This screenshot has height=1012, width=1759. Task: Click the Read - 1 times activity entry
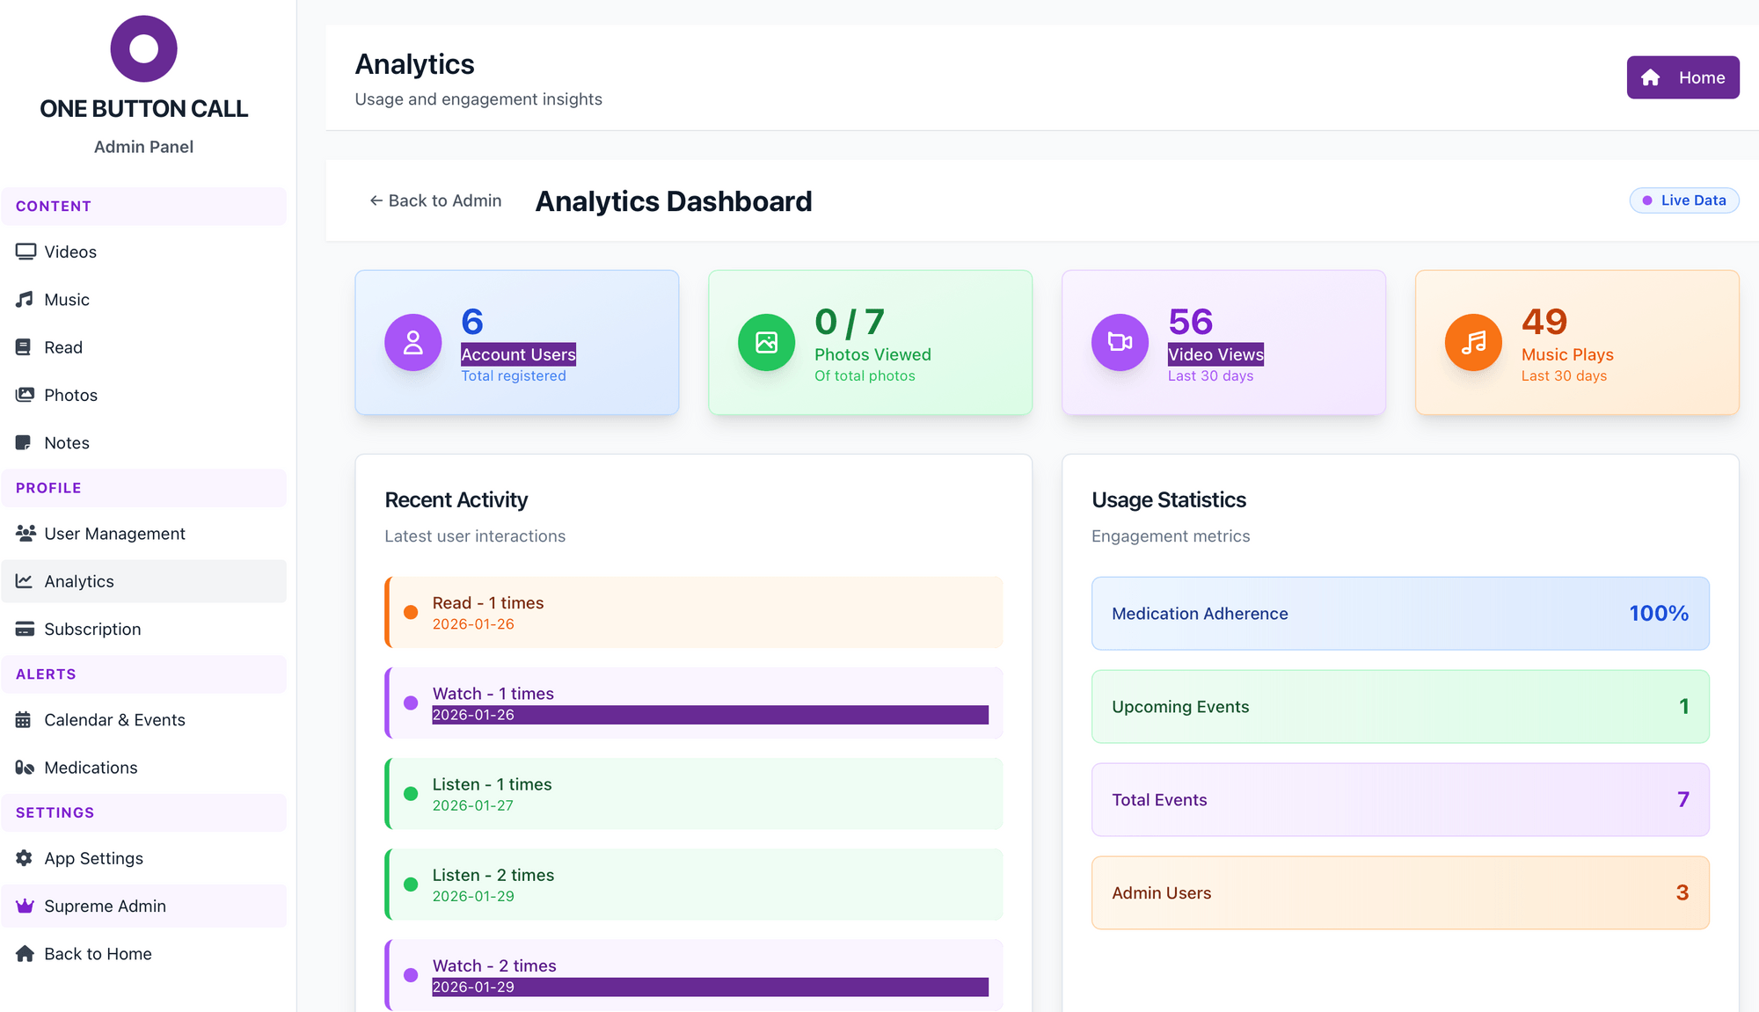tap(693, 613)
